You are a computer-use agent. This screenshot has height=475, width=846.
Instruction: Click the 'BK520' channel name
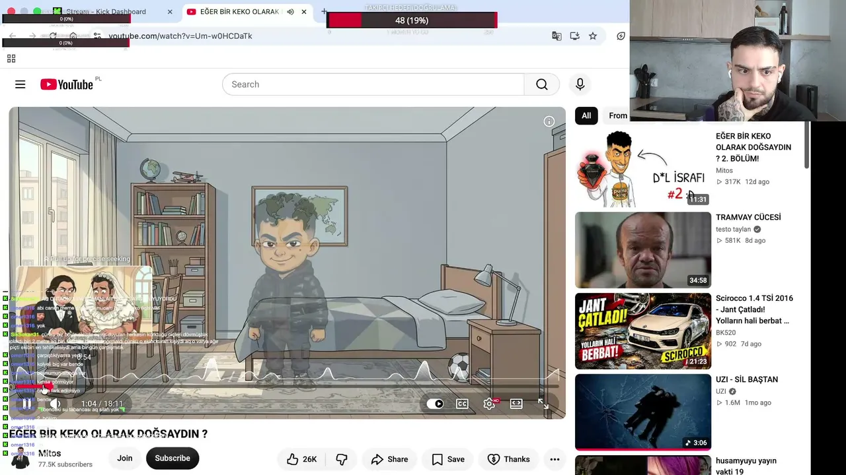[726, 333]
